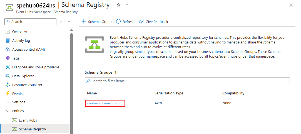
Task: Close the Schema Registry blade
Action: tap(291, 5)
